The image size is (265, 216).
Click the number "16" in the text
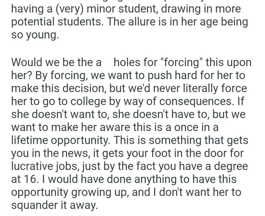[30, 179]
